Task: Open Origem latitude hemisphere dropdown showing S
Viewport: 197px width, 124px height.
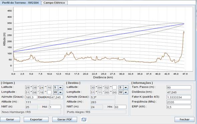Action: coord(58,87)
